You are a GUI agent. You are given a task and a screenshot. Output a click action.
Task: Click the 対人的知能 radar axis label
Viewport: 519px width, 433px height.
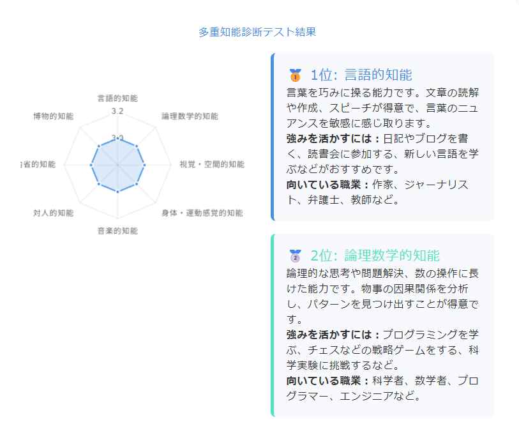(x=53, y=213)
